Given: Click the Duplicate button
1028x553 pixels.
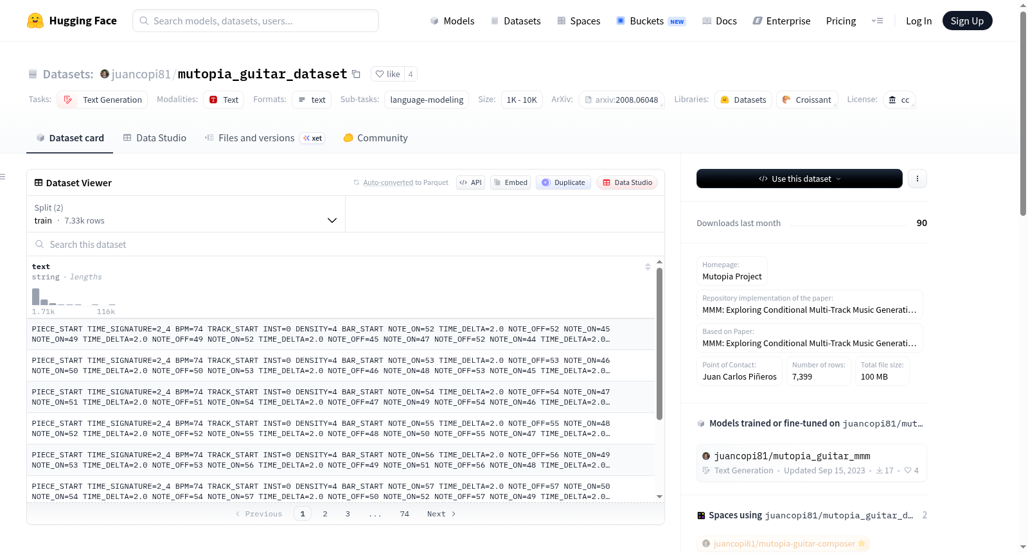Looking at the screenshot, I should [563, 182].
